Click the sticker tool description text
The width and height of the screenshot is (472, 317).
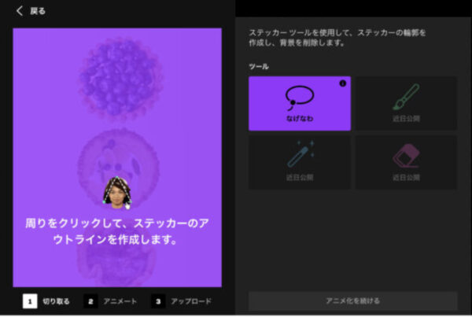[x=337, y=38]
